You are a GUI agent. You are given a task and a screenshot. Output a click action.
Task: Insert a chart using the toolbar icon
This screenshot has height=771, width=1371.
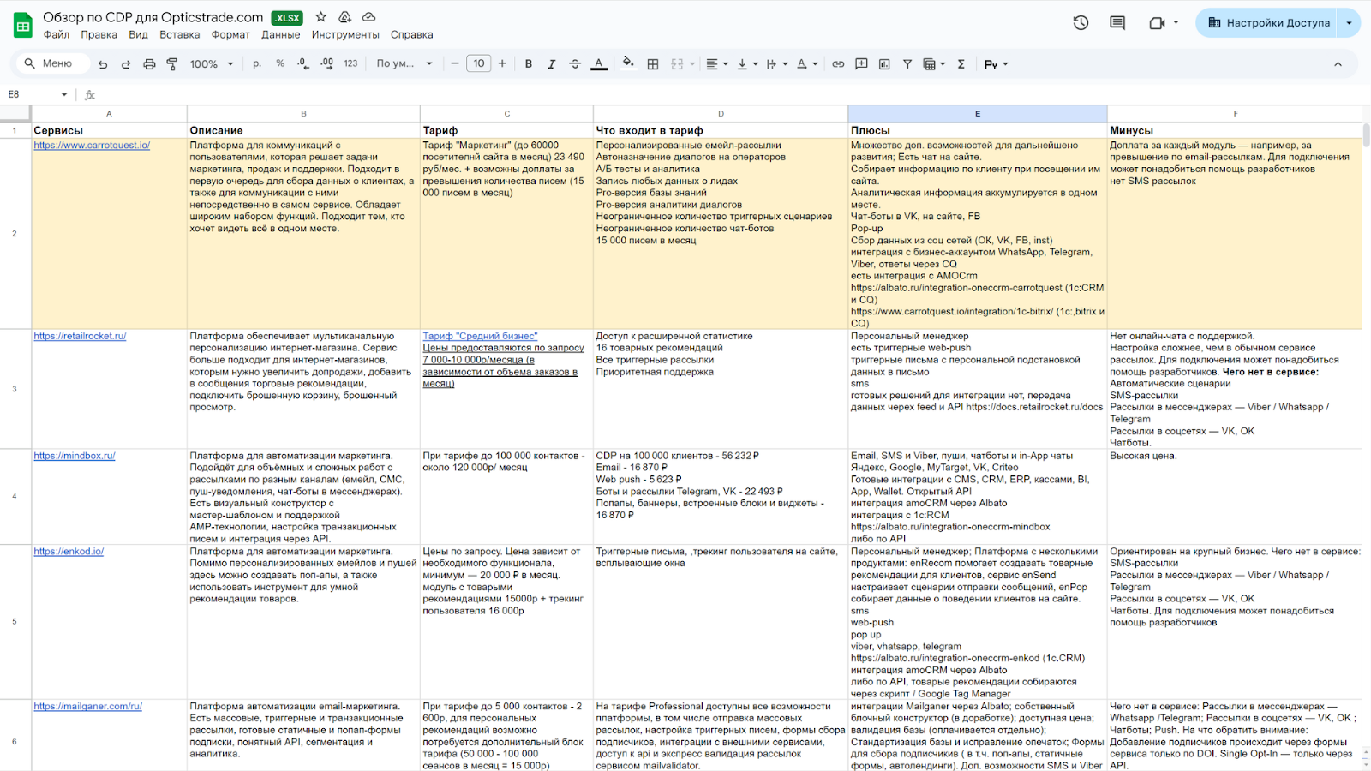point(884,64)
